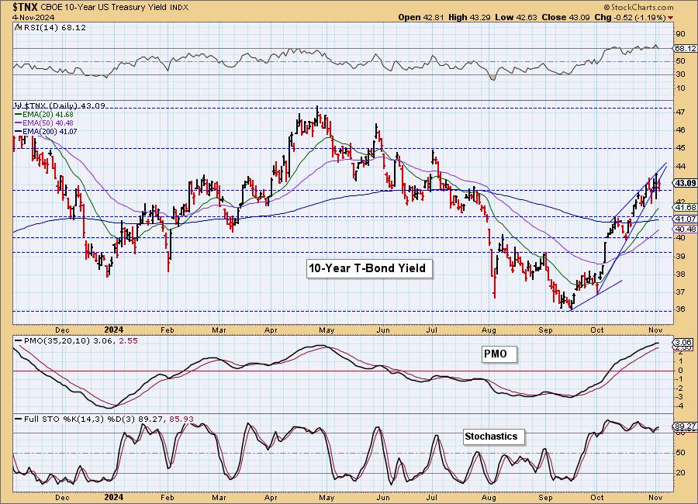Click the 41.68 EMA value tag

(686, 208)
